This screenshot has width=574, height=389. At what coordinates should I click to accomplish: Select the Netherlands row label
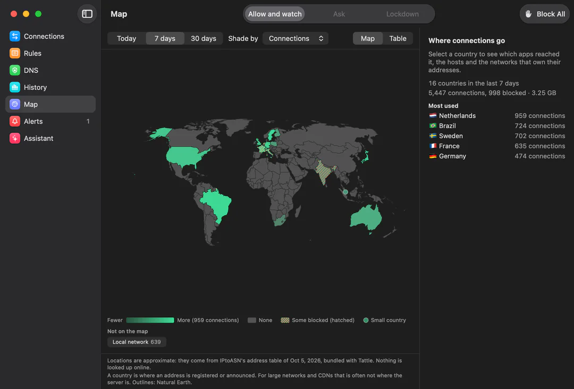pos(457,116)
